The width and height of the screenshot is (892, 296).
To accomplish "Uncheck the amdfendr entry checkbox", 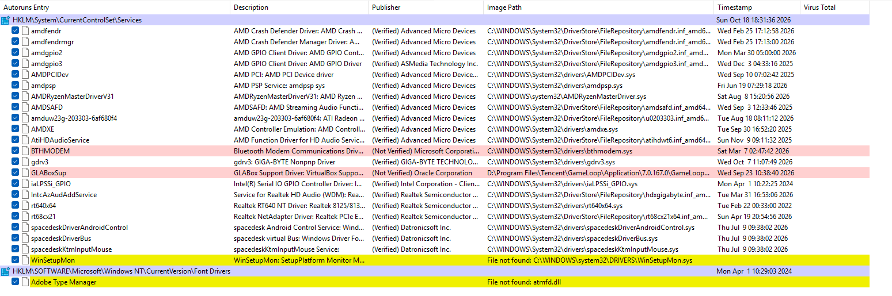I will pos(16,31).
